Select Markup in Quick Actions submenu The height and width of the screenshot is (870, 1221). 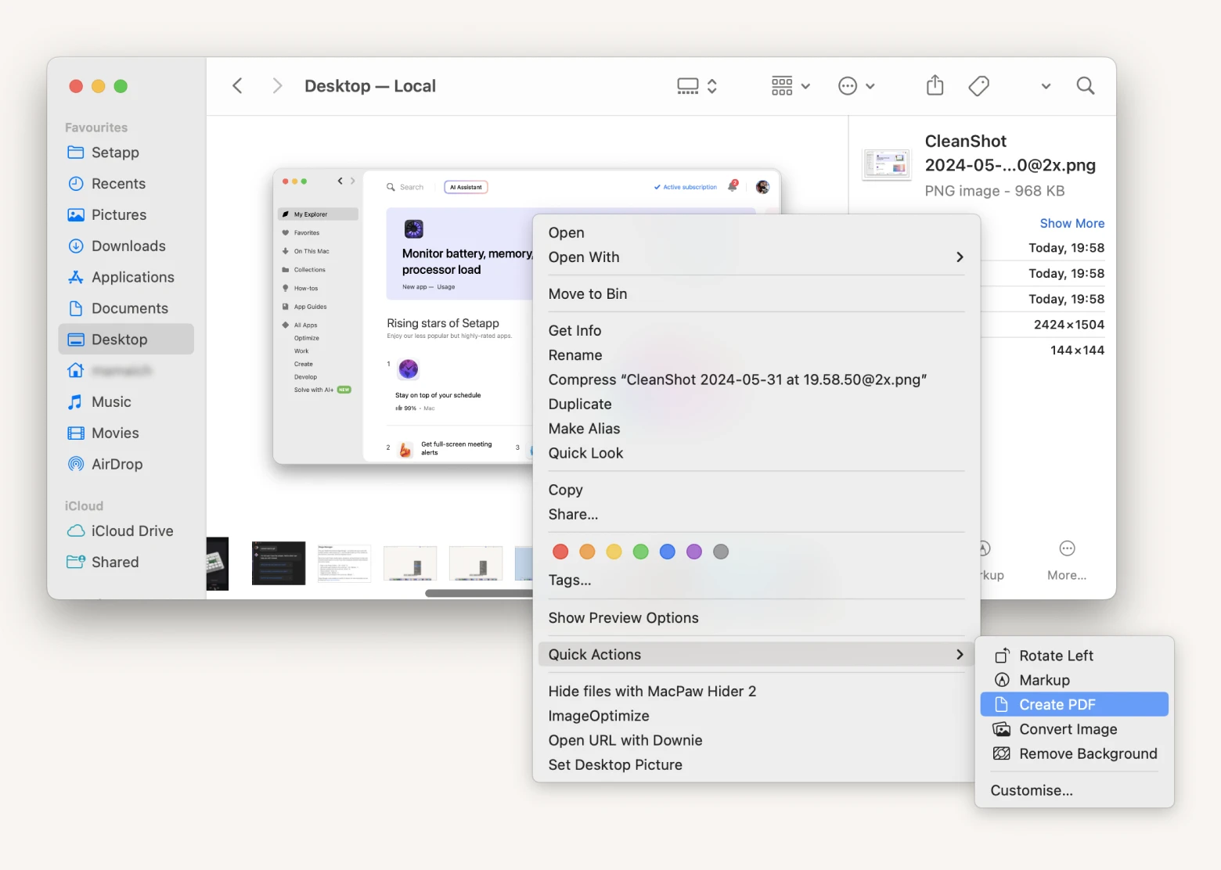[x=1074, y=680]
